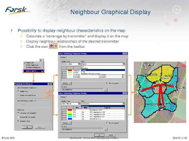Open the 'Reason' Field dropdown arrow
Screen dimensions: 189x141
[124, 64]
